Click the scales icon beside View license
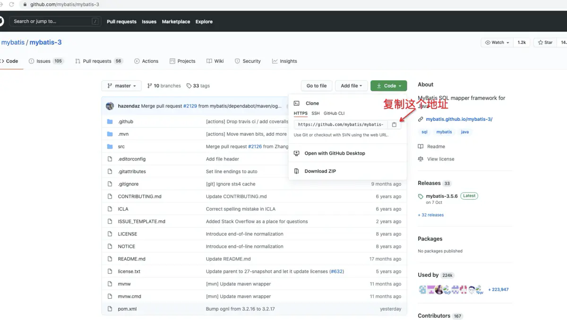The height and width of the screenshot is (320, 567). click(x=421, y=159)
